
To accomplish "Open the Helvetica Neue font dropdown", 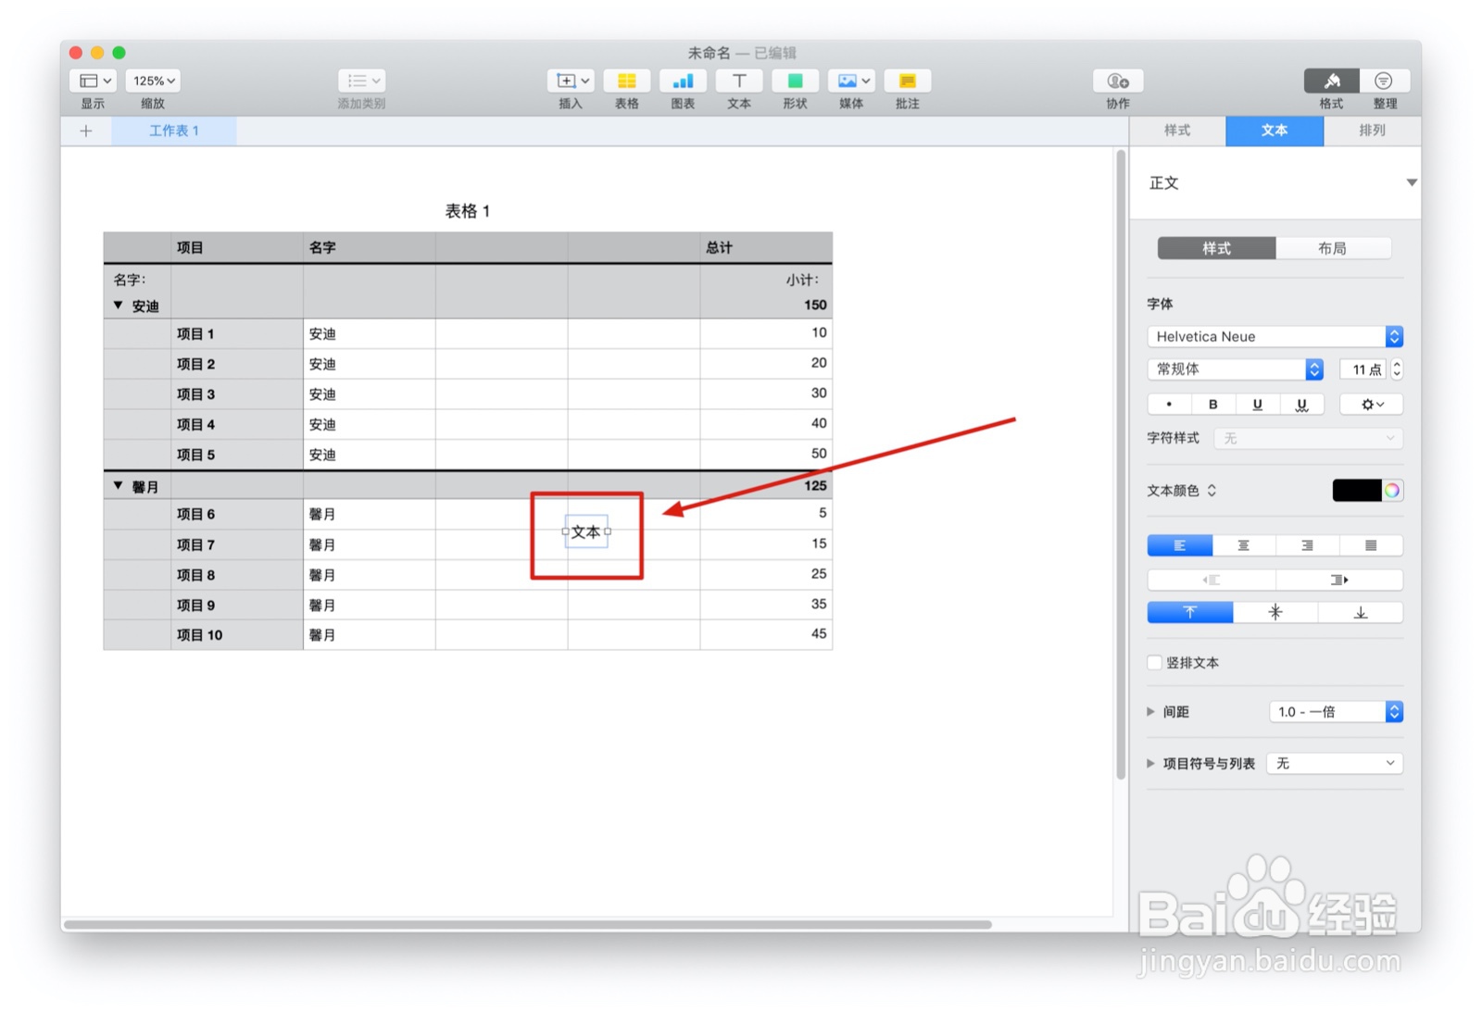I will [x=1275, y=336].
